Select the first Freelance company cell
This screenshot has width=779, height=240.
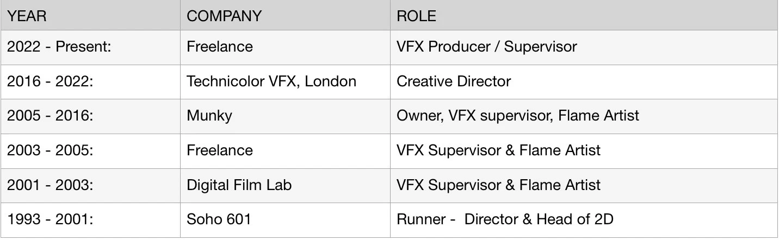pyautogui.click(x=220, y=47)
